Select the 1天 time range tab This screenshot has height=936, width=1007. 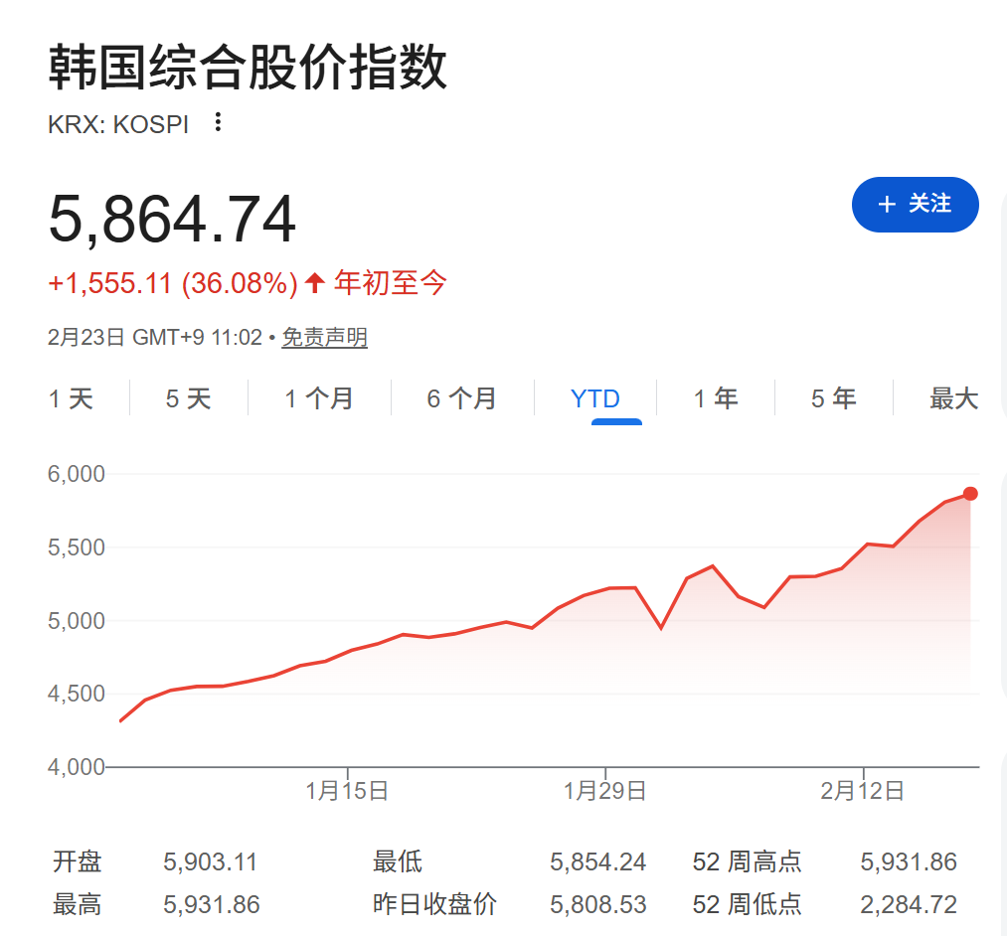70,397
